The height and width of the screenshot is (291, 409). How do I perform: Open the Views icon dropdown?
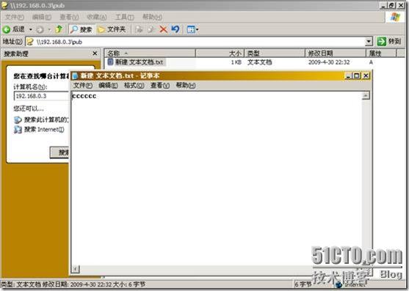[x=193, y=29]
